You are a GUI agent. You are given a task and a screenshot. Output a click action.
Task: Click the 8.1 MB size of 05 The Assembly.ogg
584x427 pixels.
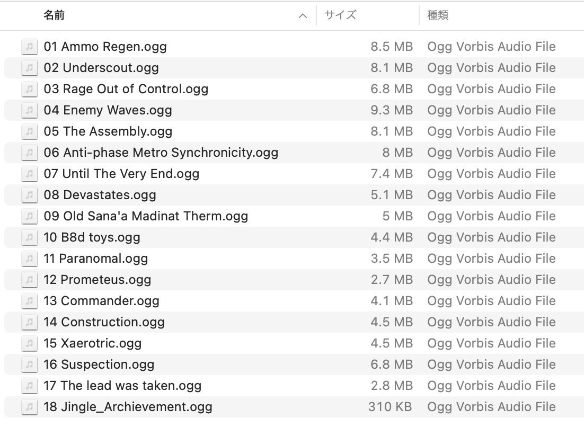coord(392,131)
